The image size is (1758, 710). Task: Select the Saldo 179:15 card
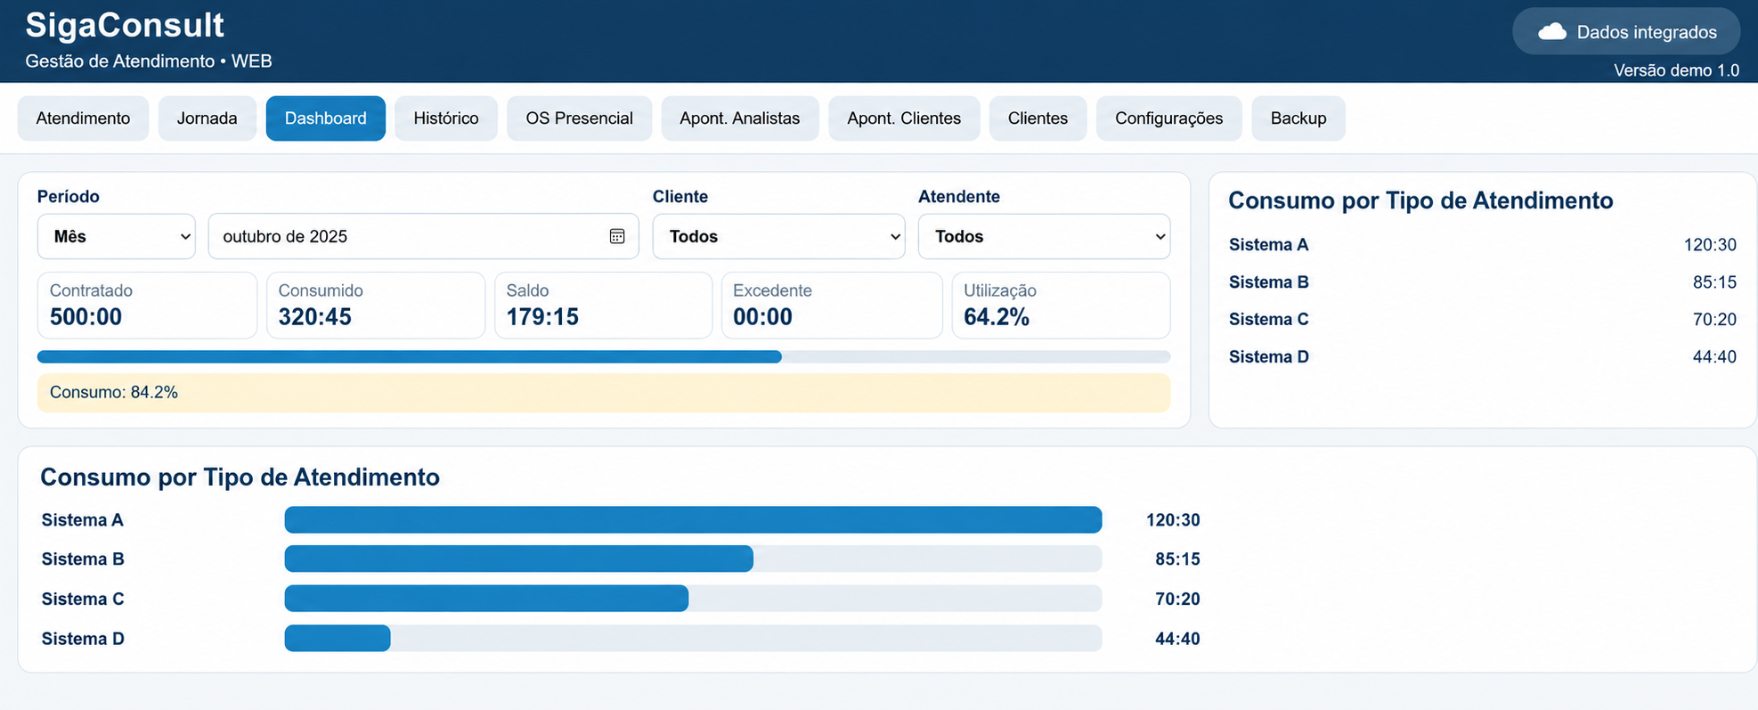(x=604, y=306)
